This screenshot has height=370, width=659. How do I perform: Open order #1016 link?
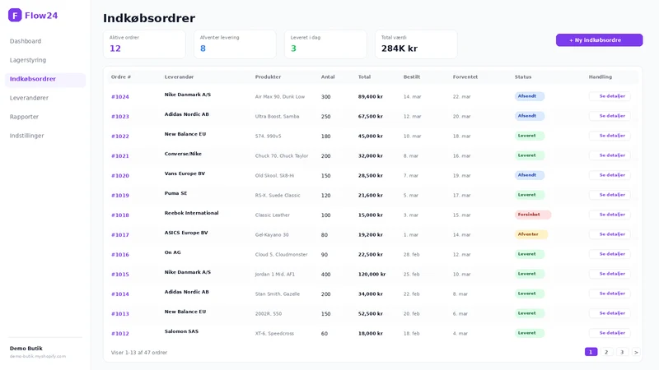point(119,255)
